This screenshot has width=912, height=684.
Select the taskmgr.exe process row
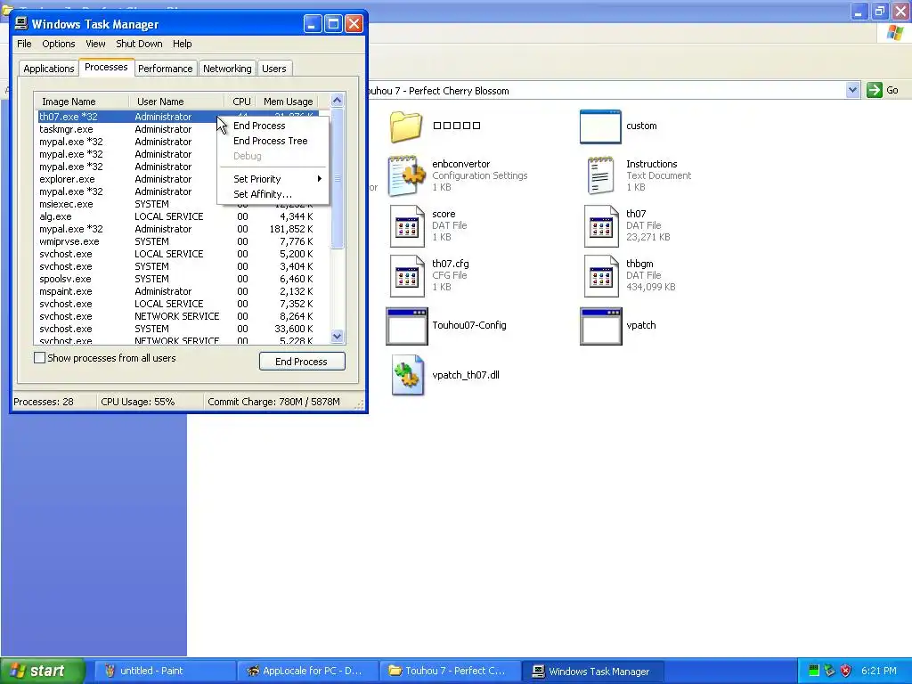125,129
